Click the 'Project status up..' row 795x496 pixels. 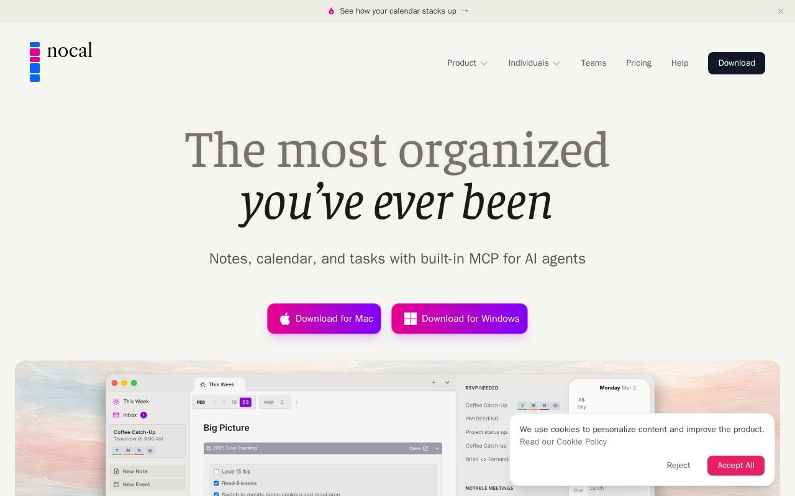pyautogui.click(x=488, y=432)
